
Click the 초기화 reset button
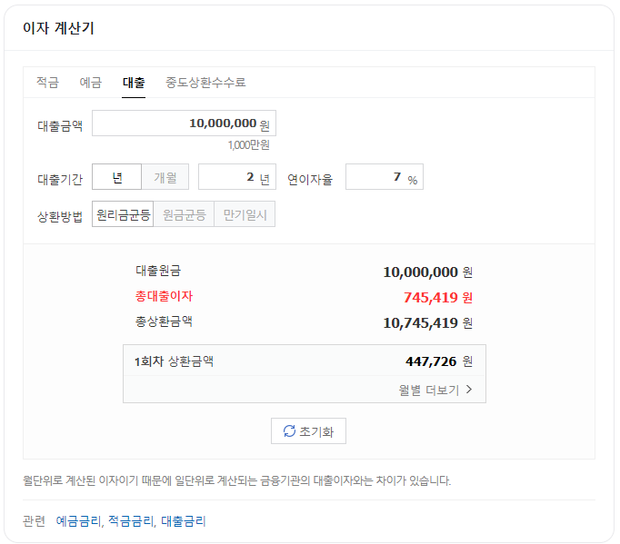[308, 431]
